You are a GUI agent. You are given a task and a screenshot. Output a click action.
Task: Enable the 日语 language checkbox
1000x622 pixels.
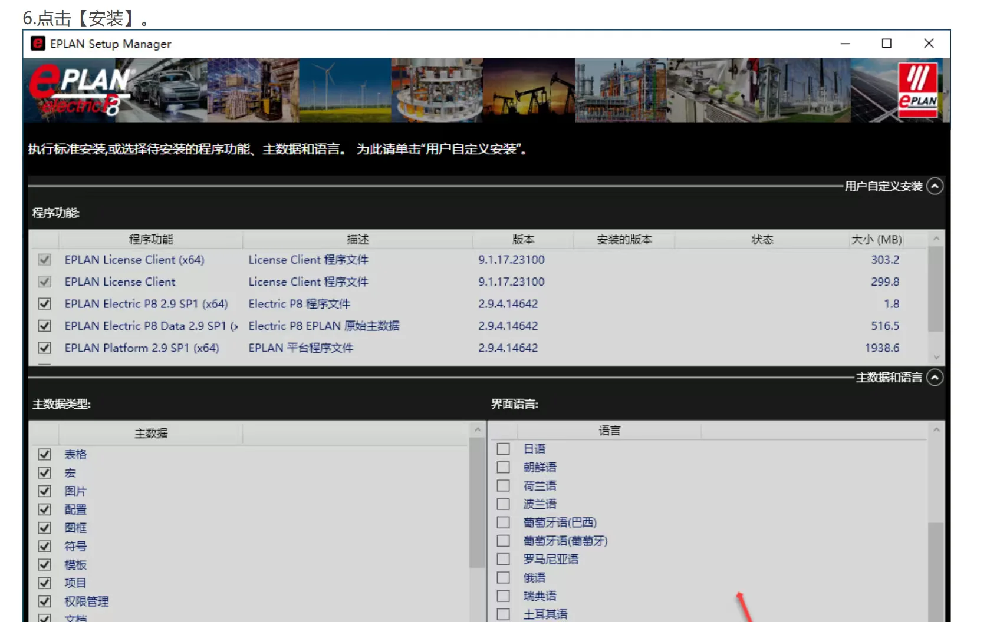503,449
